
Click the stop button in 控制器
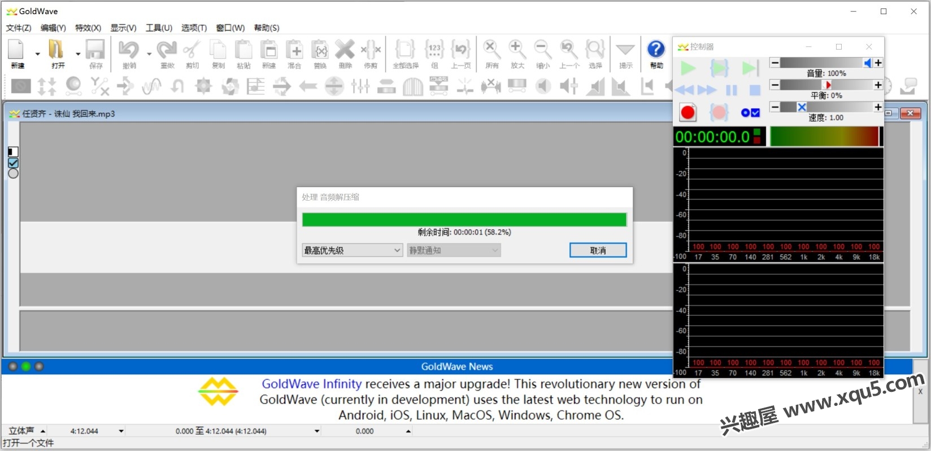point(755,90)
